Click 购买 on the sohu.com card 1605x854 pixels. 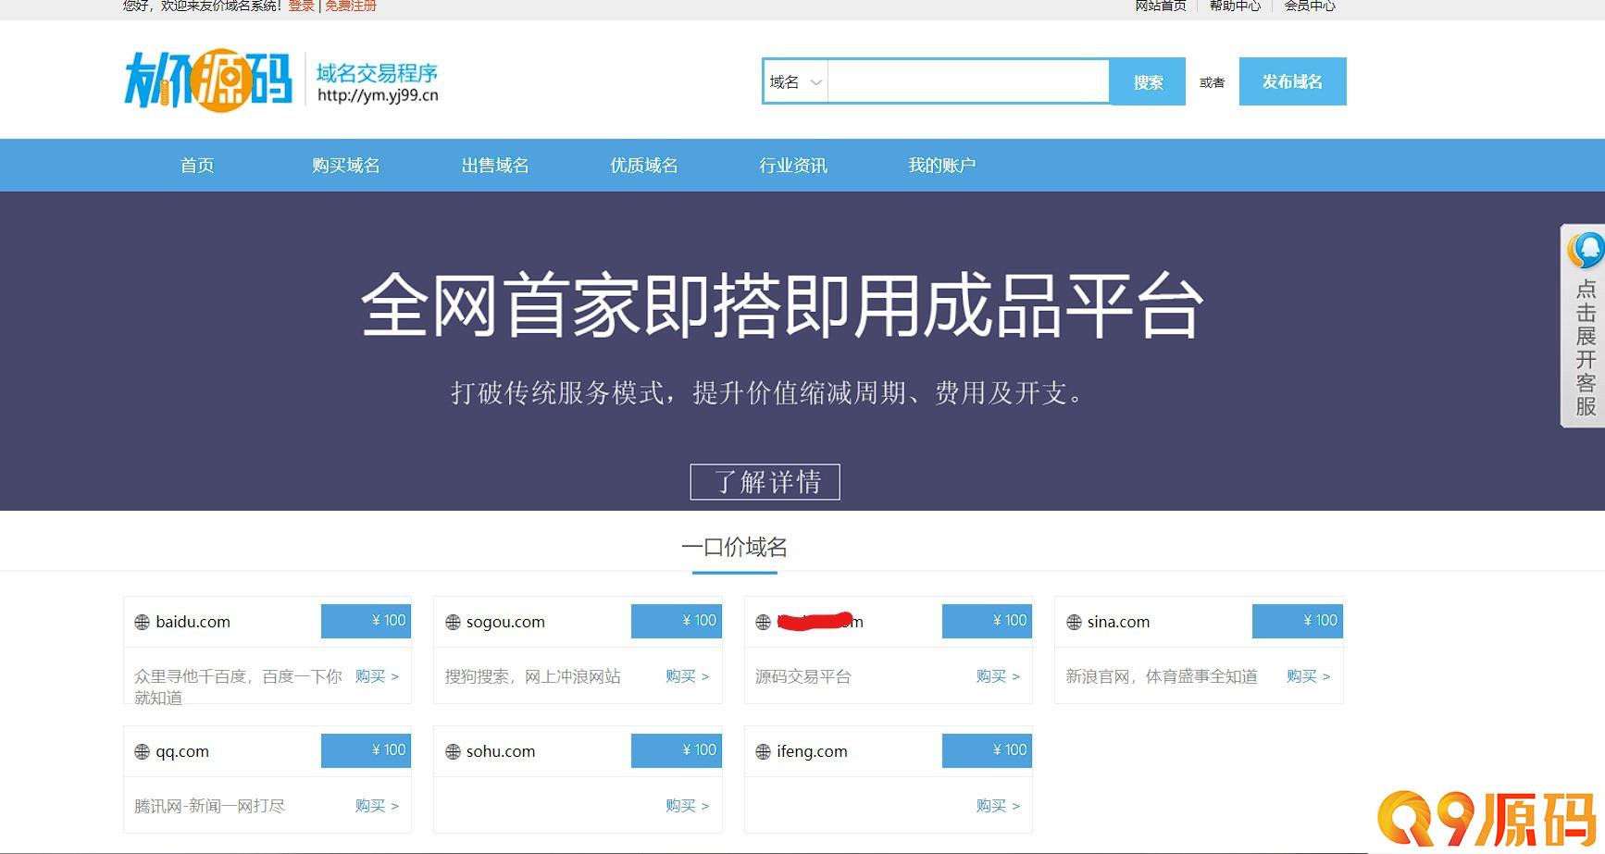(x=687, y=806)
